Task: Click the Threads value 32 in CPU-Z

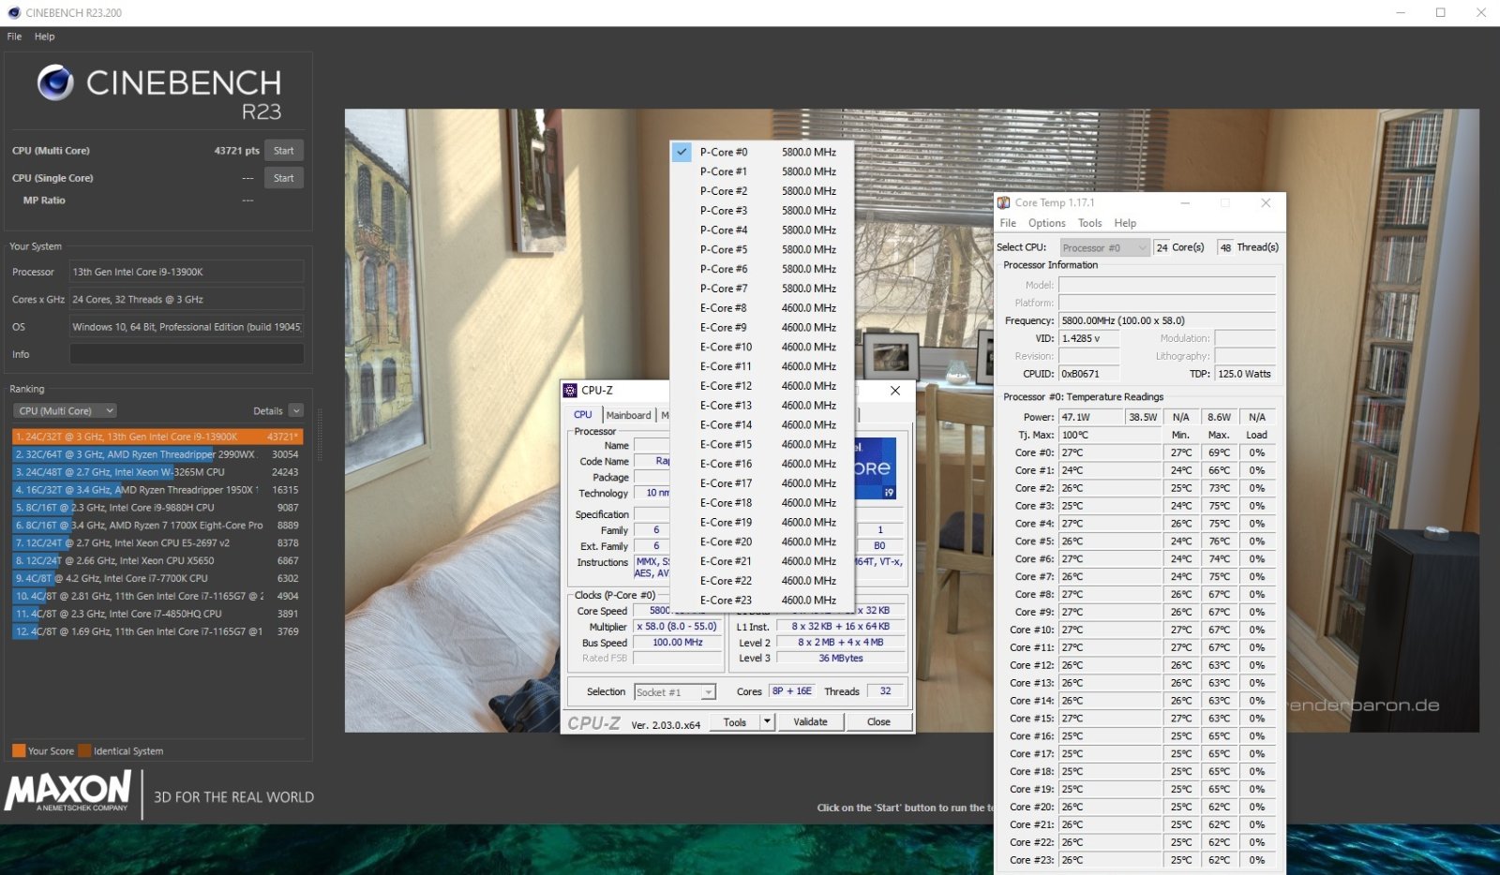Action: 885,691
